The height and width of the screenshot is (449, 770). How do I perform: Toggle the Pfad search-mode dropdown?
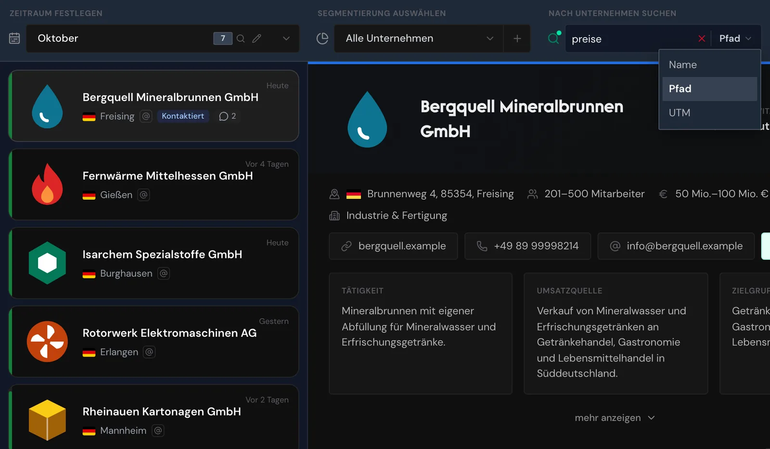(735, 38)
